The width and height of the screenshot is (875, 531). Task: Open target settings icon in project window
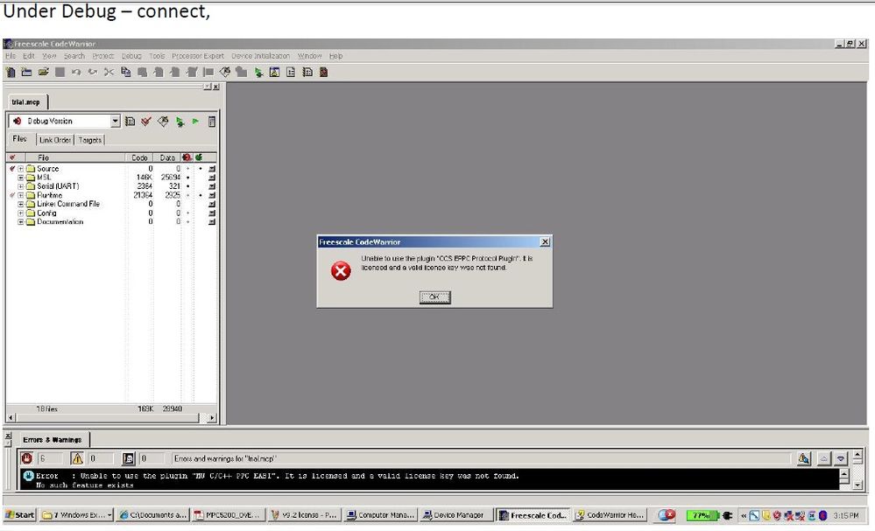point(130,121)
